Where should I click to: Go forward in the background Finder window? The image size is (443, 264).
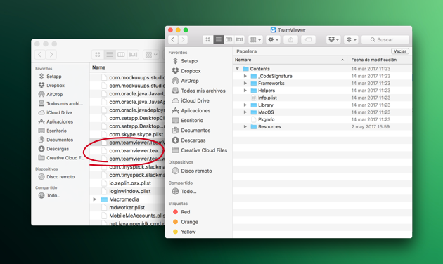pyautogui.click(x=51, y=54)
